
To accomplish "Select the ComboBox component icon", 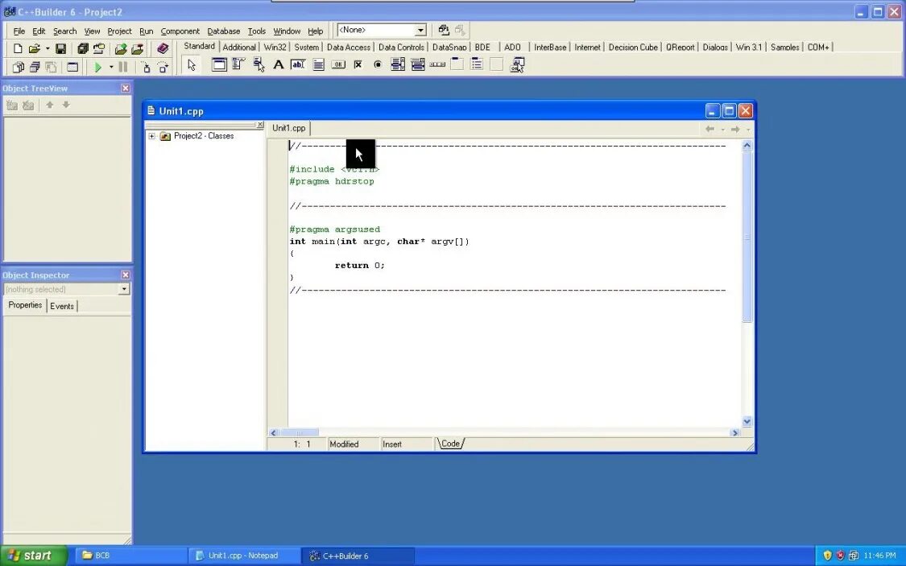I will (417, 64).
